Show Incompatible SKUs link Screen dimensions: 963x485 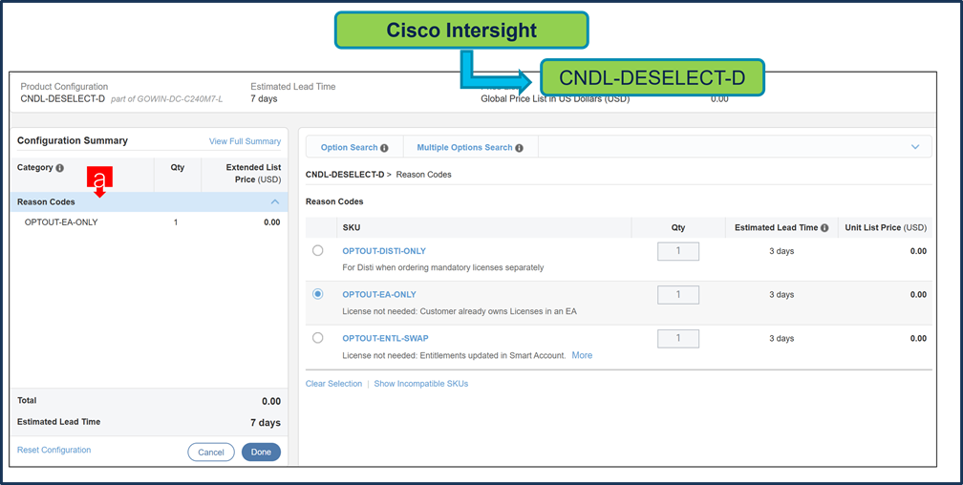pyautogui.click(x=420, y=384)
